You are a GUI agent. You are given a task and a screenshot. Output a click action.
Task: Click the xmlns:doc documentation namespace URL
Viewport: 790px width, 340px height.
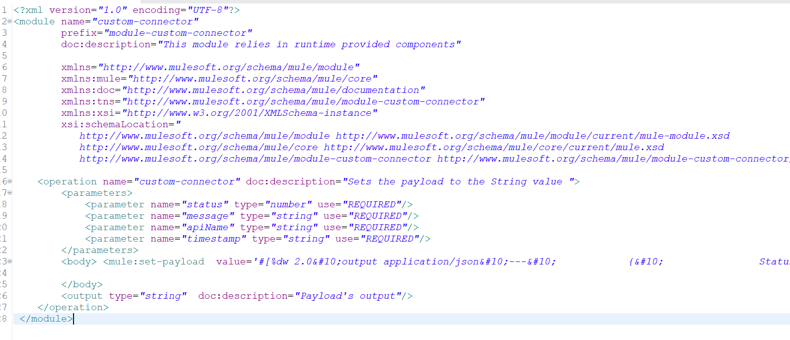(273, 90)
